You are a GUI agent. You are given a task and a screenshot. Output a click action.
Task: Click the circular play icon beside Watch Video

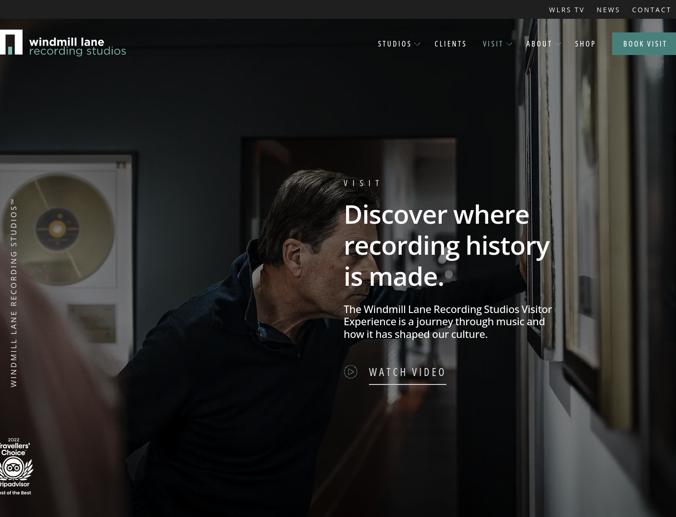point(351,372)
